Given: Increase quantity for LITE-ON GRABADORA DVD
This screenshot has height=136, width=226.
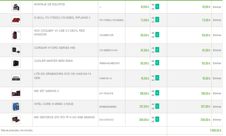Looking at the screenshot, I should coord(153,76).
